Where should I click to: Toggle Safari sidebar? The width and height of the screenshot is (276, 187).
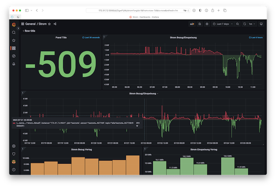pos(27,10)
